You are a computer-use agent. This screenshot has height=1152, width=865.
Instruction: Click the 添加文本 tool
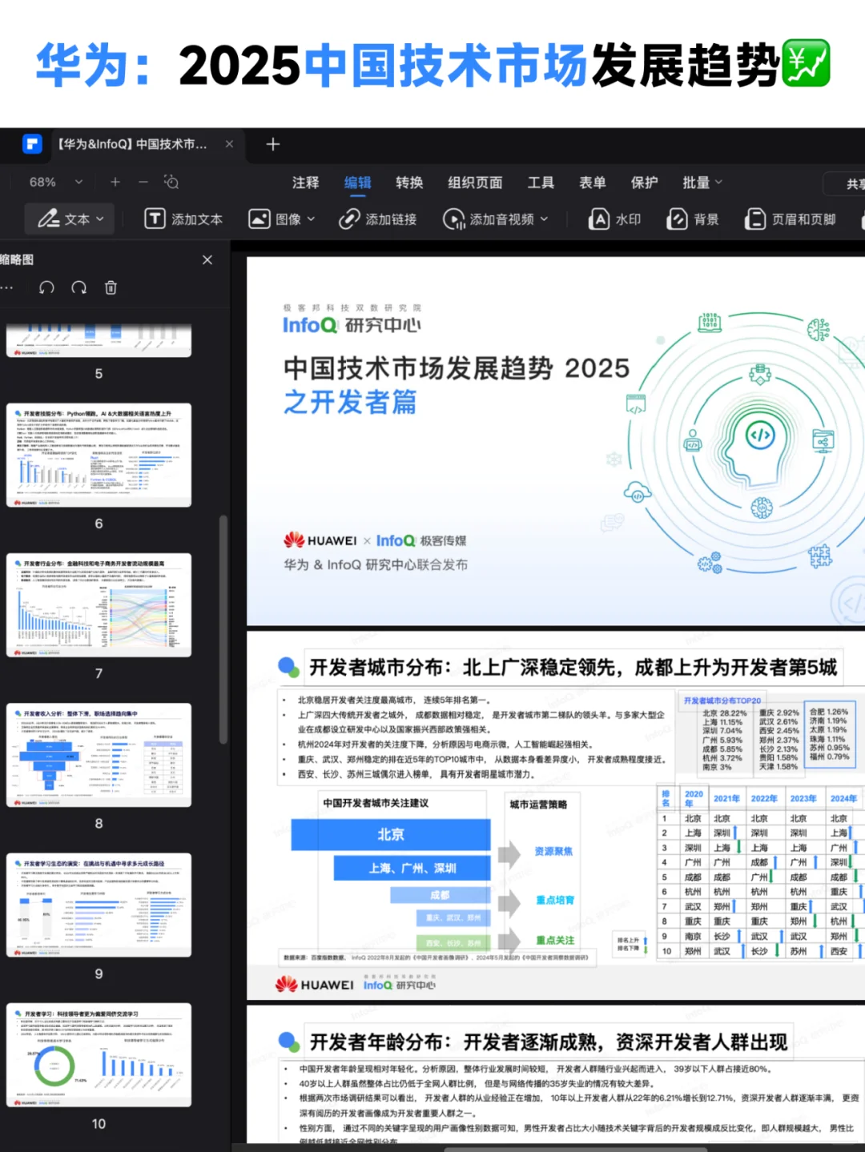click(183, 219)
